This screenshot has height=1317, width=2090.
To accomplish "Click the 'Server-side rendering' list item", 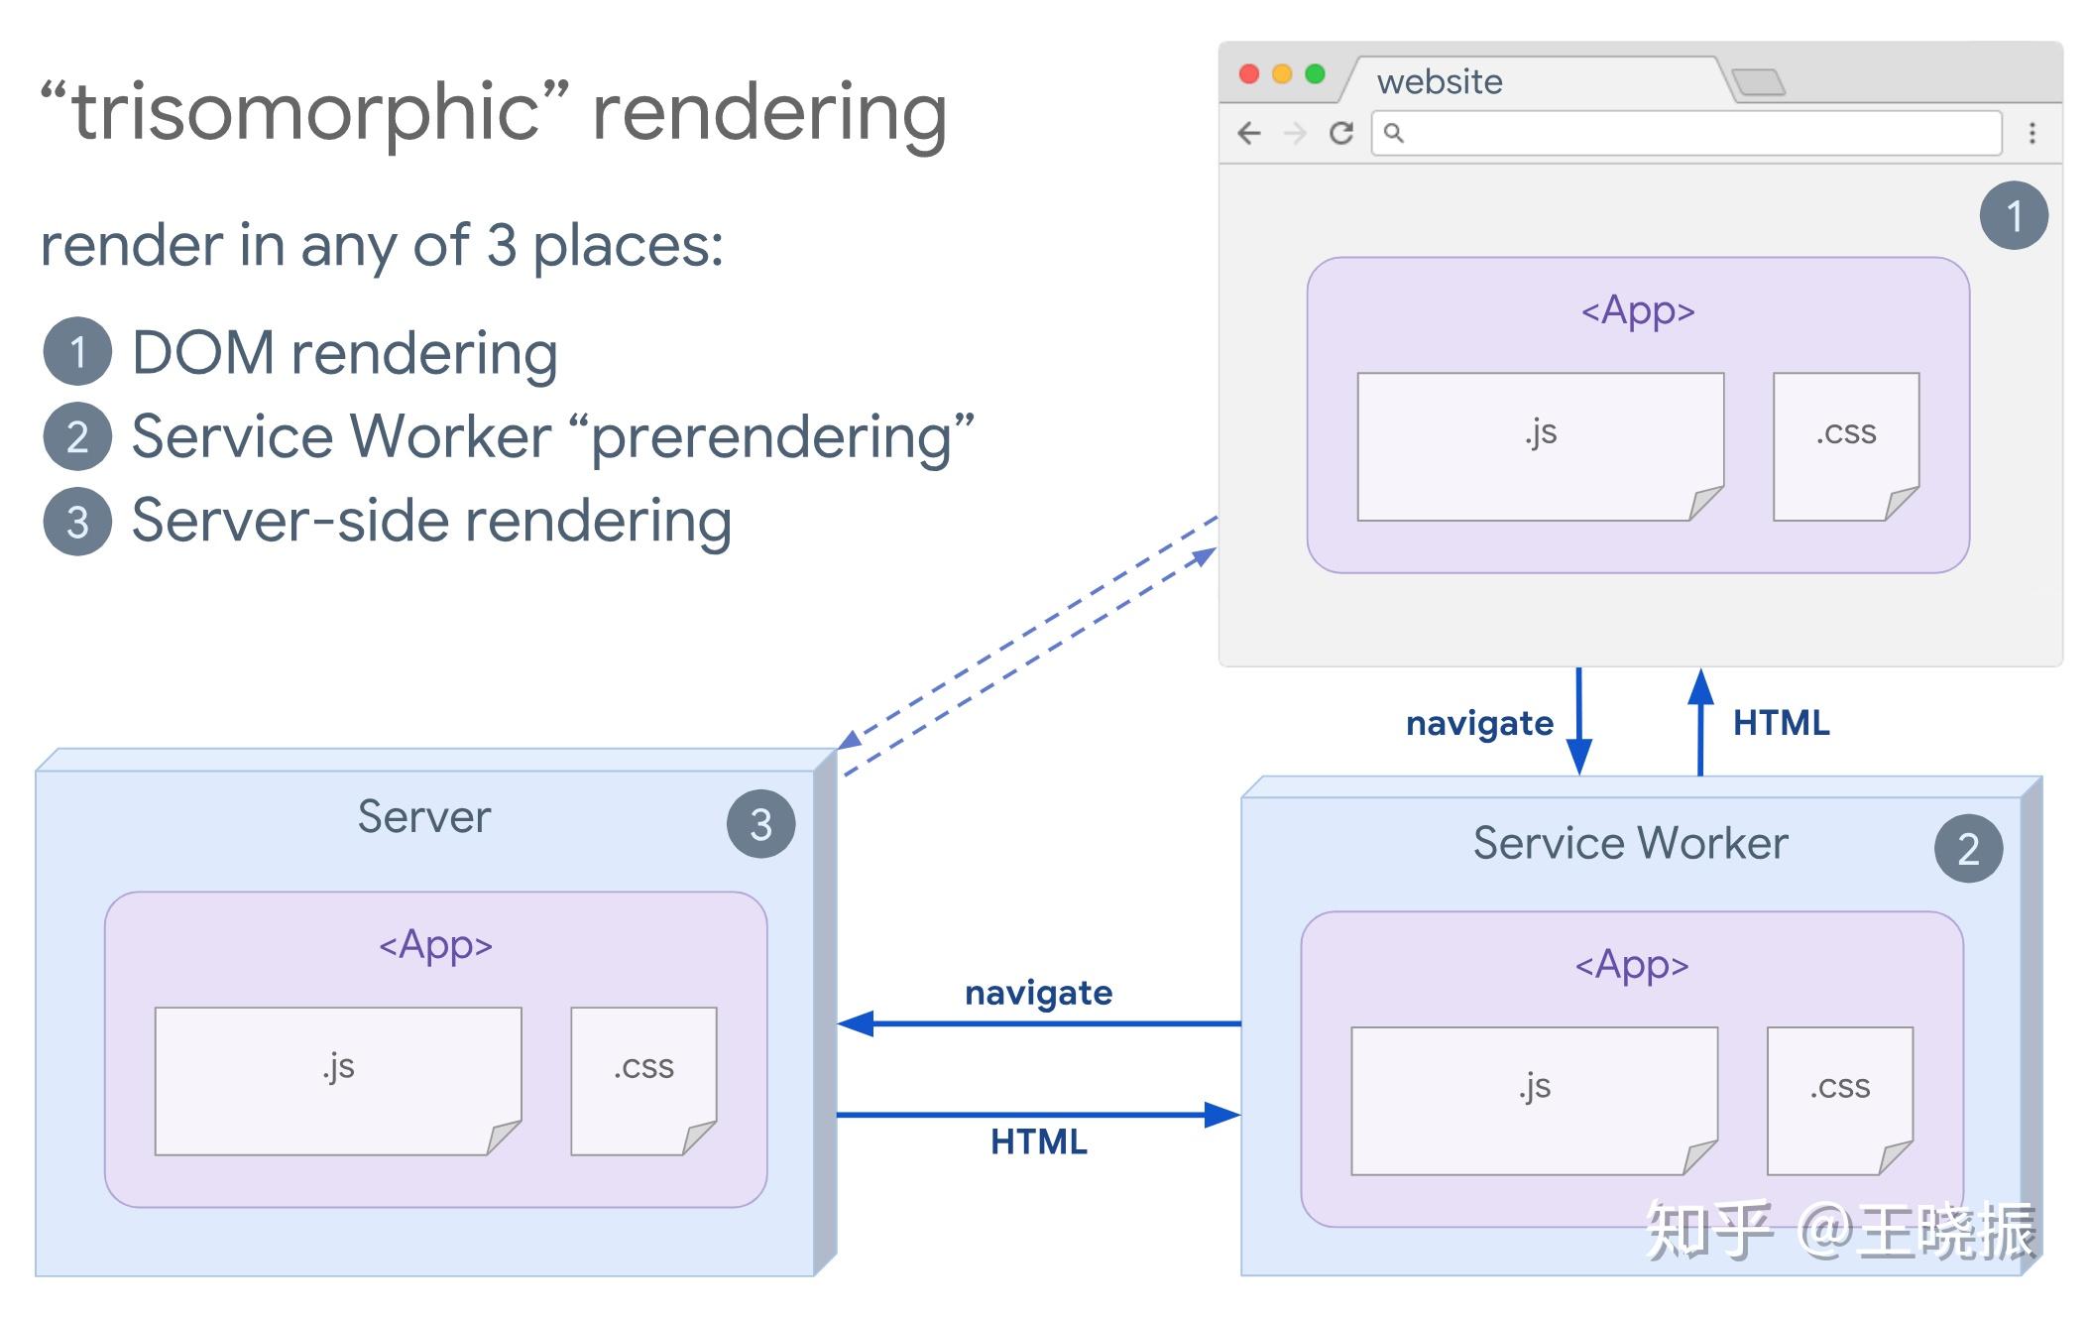I will tap(432, 521).
